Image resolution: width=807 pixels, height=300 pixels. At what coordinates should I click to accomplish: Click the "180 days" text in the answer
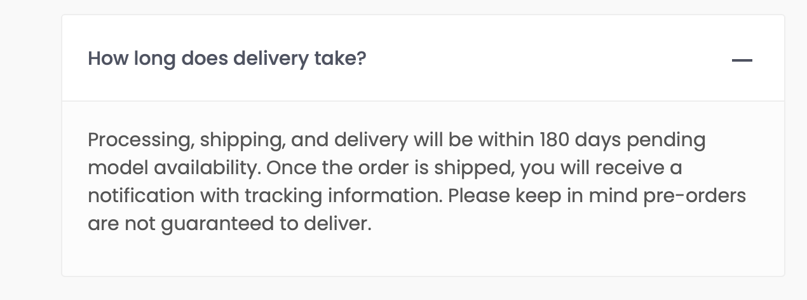point(580,140)
